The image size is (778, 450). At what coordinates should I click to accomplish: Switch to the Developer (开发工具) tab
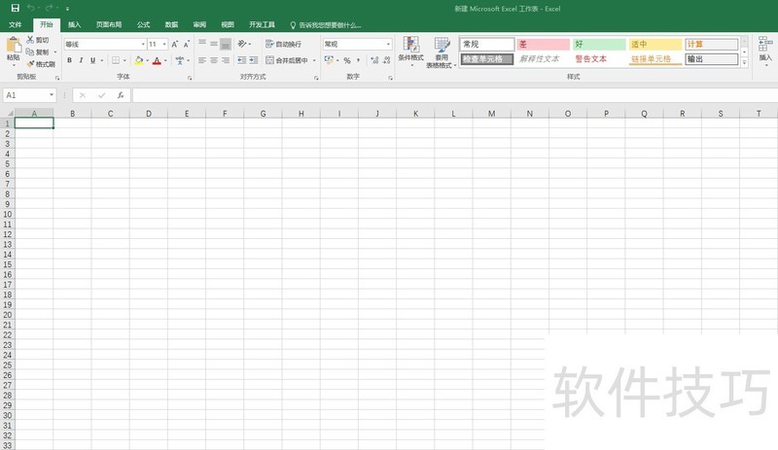(x=262, y=25)
